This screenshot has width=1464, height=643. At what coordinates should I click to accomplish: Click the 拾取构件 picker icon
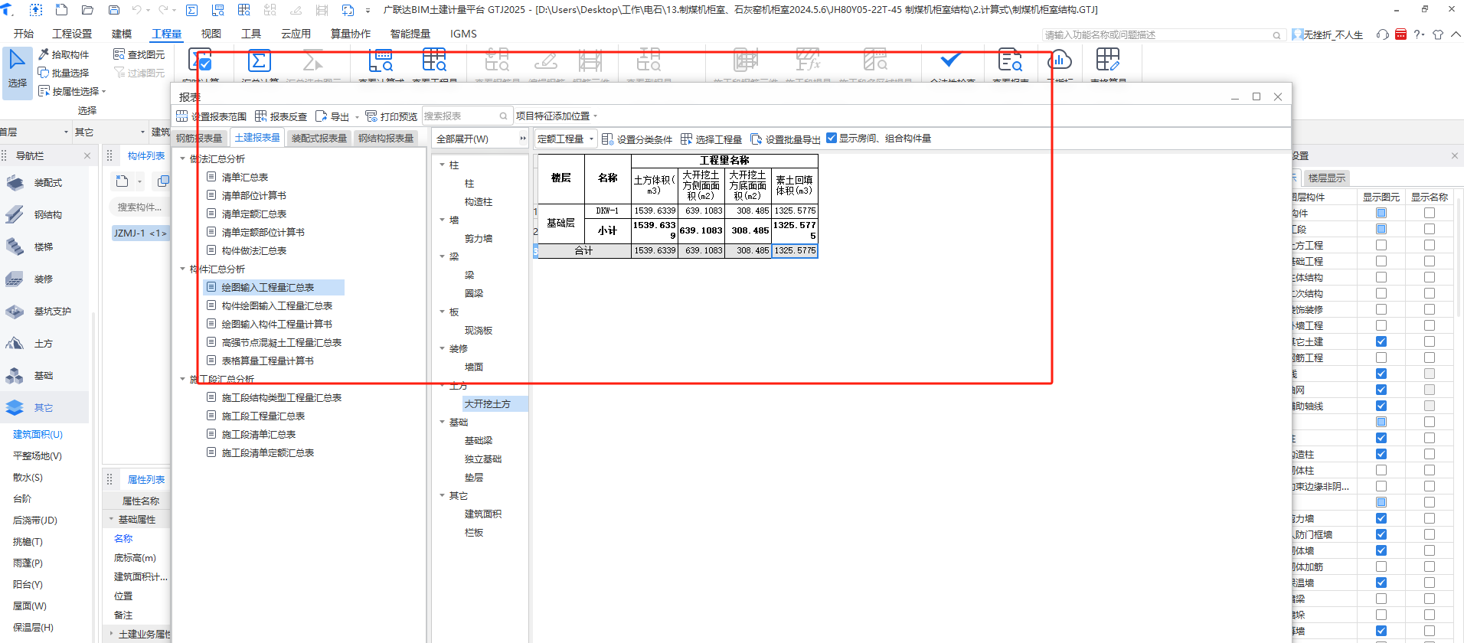tap(44, 54)
